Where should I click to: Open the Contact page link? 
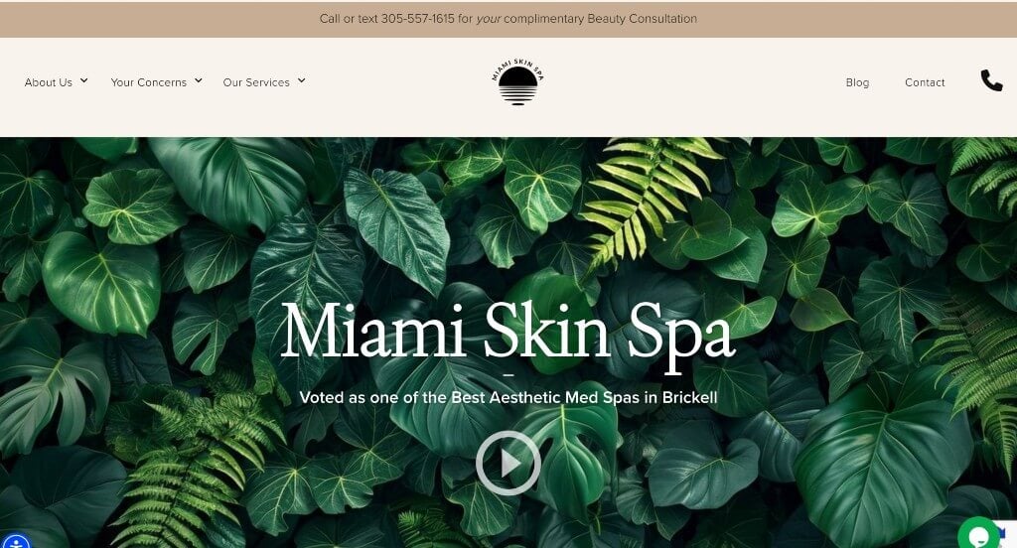925,82
